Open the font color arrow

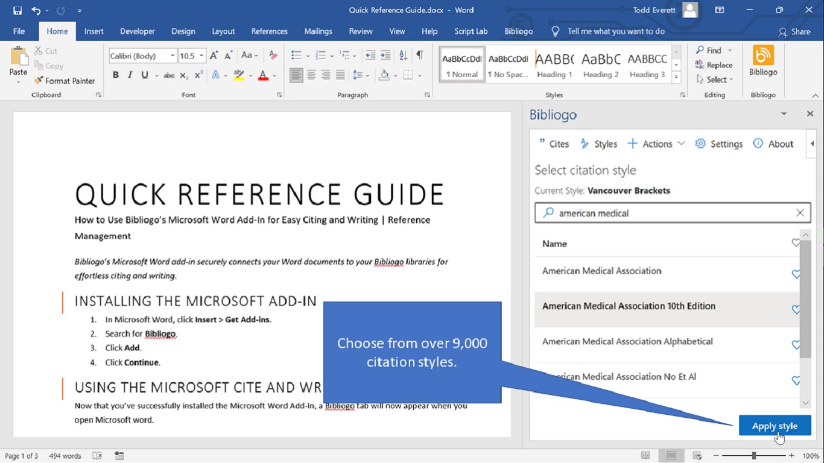(274, 75)
